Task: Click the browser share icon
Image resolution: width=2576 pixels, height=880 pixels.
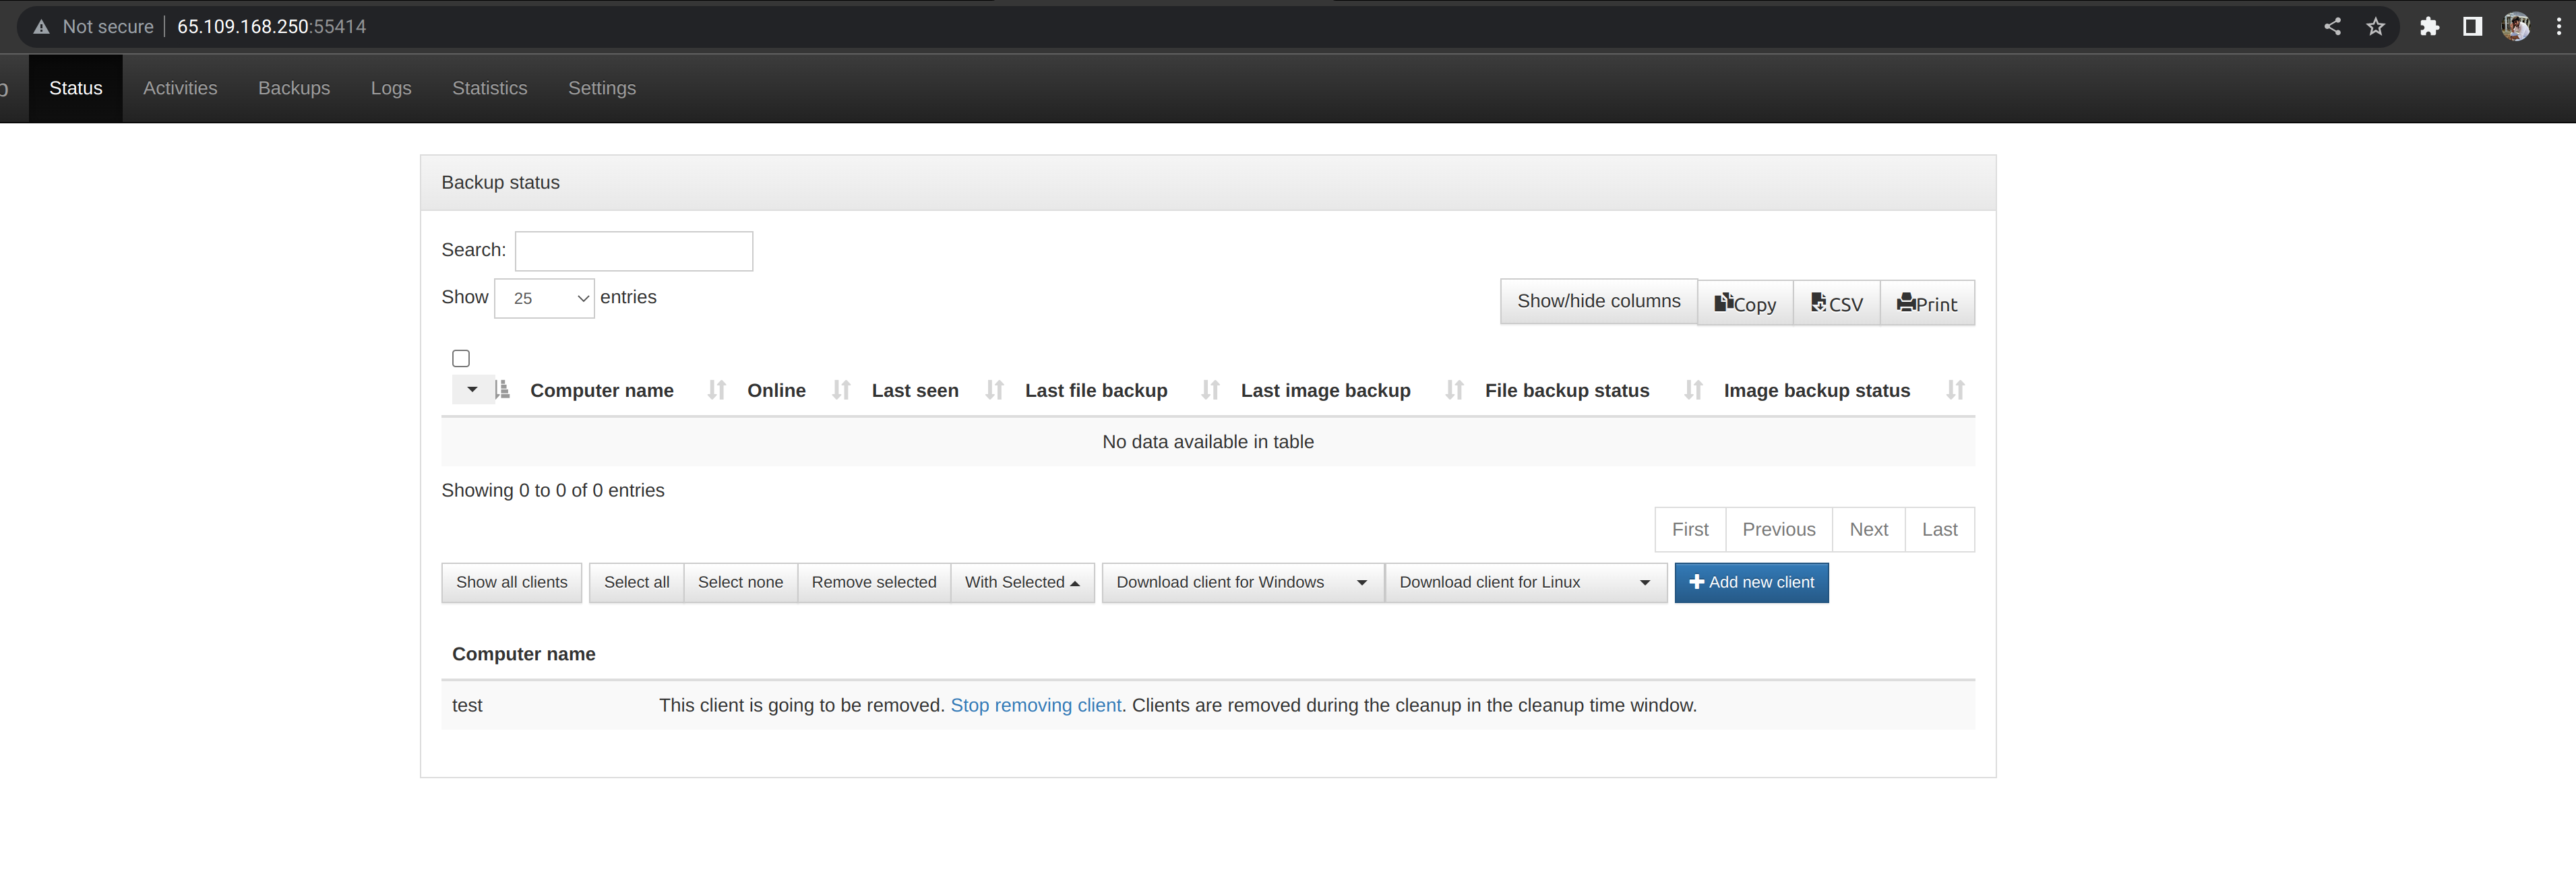Action: click(2332, 27)
